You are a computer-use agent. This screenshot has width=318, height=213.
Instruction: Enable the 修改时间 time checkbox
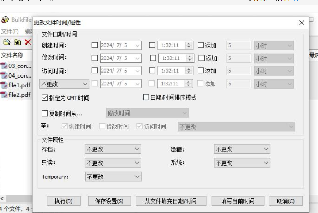pyautogui.click(x=153, y=58)
